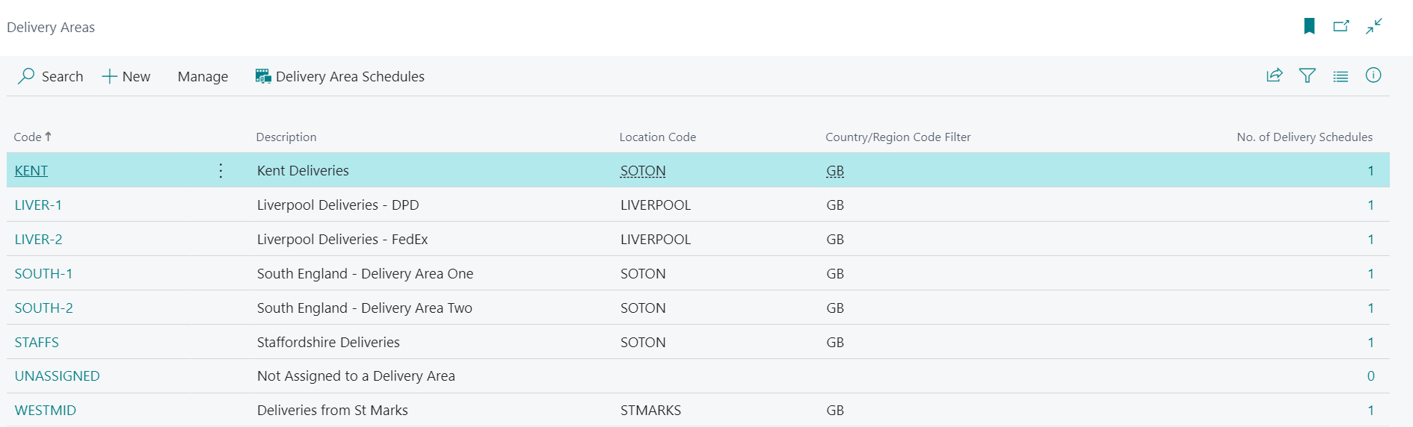
Task: Open the Manage menu
Action: point(203,76)
